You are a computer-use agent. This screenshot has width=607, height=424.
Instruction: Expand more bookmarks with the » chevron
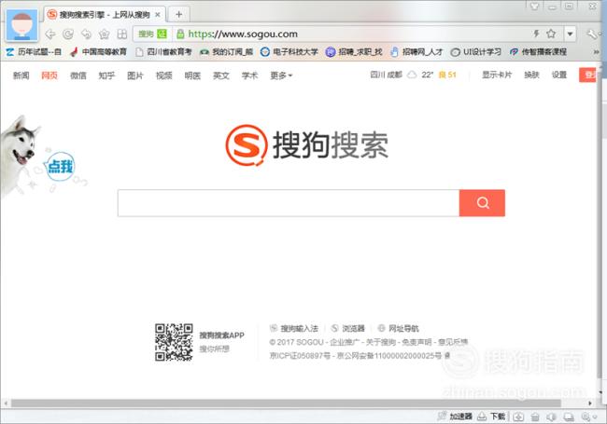click(x=597, y=52)
